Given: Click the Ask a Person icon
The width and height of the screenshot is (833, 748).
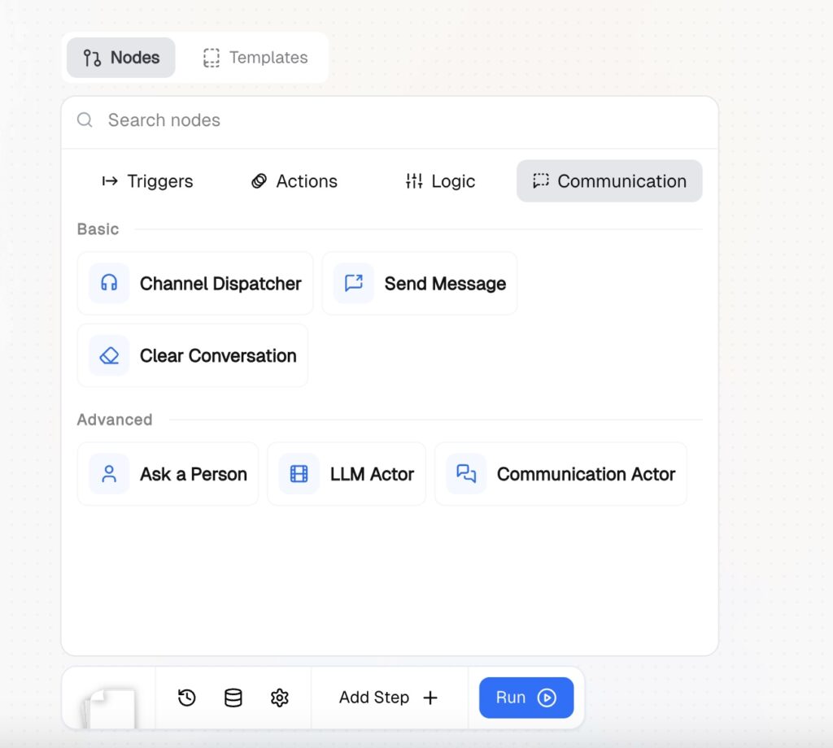Looking at the screenshot, I should pyautogui.click(x=109, y=474).
